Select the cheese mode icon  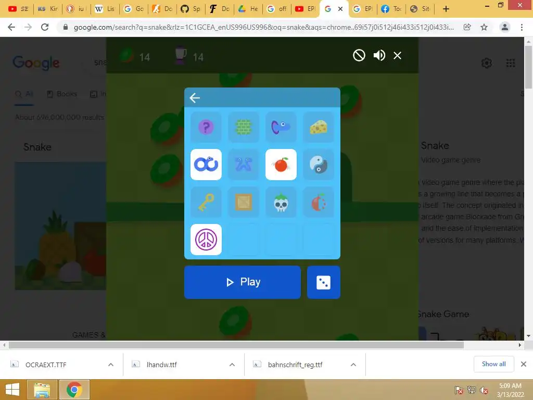(x=318, y=127)
